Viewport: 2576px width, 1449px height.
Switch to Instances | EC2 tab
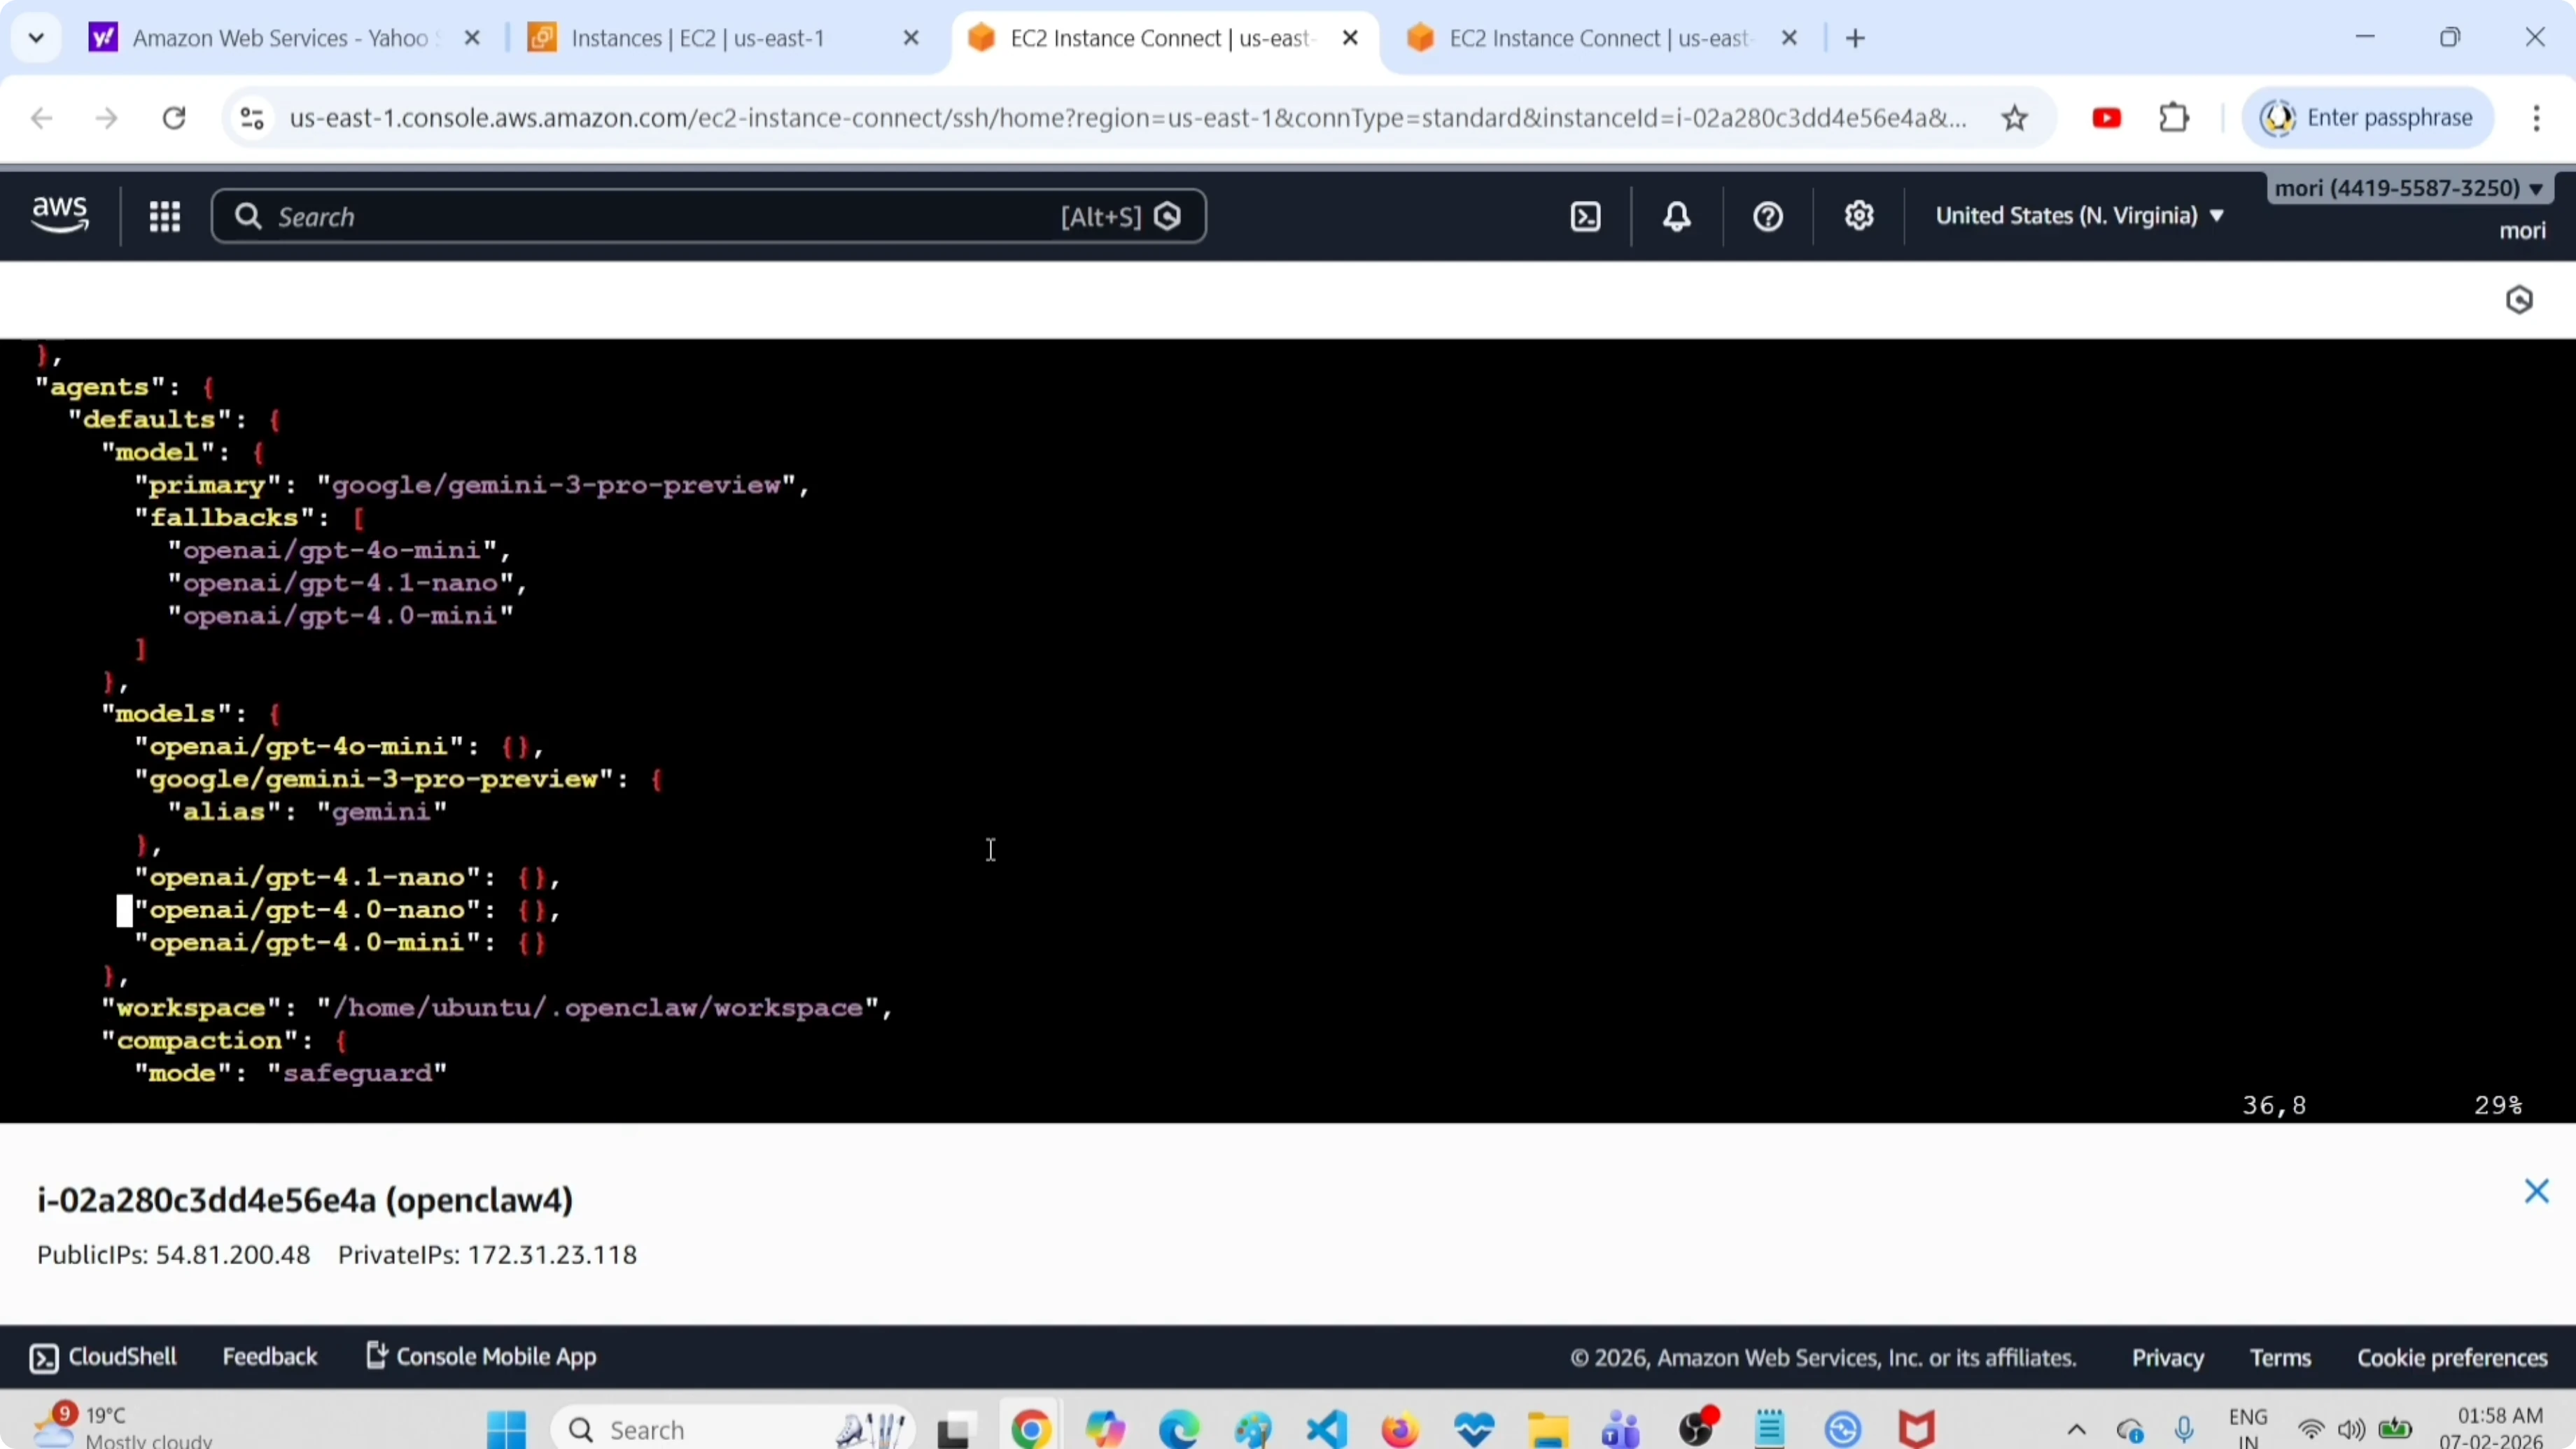click(x=697, y=39)
